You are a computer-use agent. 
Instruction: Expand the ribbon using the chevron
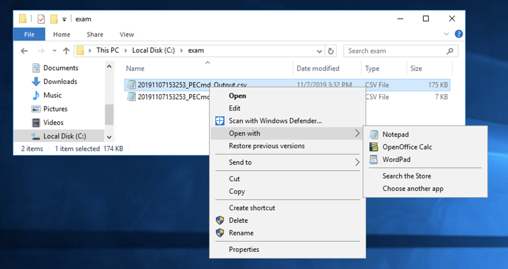448,34
